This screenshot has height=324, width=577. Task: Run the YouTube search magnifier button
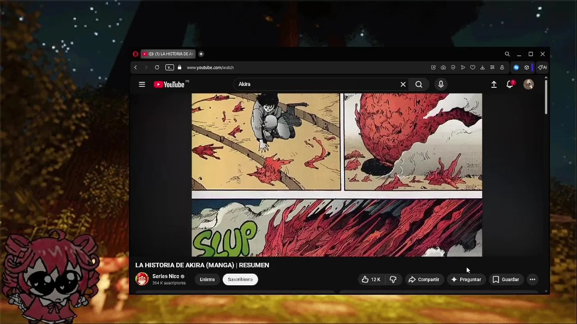coord(419,84)
